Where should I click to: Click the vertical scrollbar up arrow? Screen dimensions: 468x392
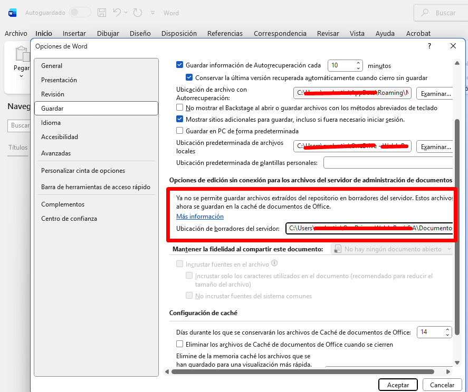(457, 63)
